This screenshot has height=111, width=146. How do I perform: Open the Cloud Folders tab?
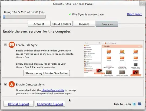pos(62,24)
